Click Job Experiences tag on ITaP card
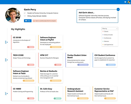This screenshot has height=104, width=131. pyautogui.click(x=110, y=98)
